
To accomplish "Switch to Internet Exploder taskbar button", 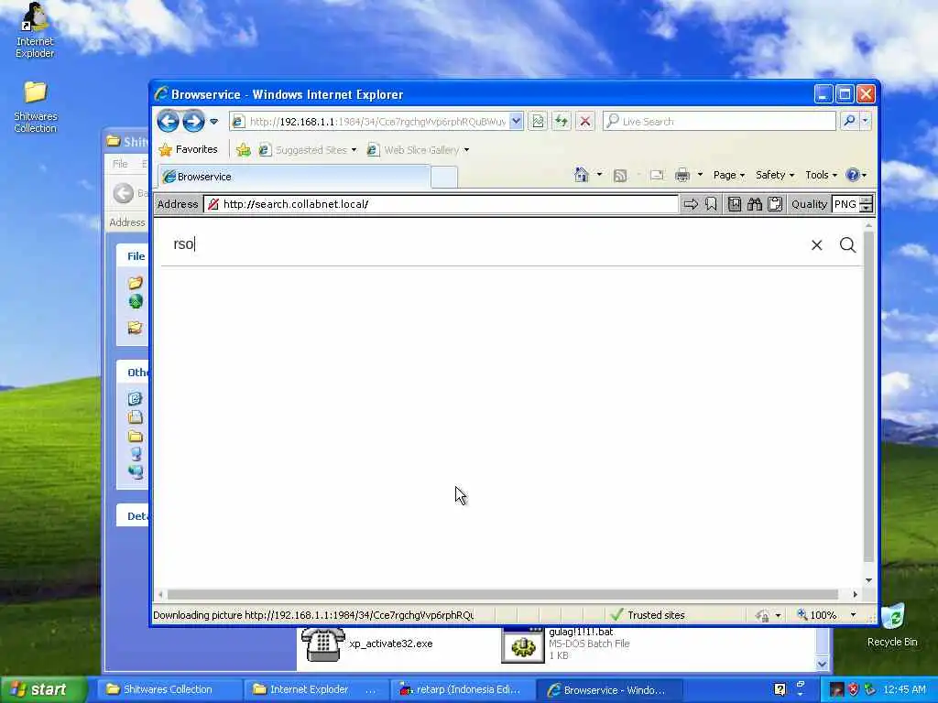I will (316, 690).
